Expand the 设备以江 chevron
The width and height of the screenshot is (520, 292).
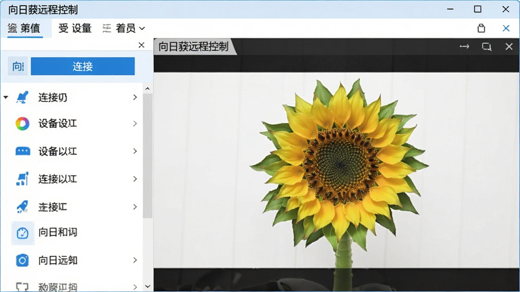tap(135, 151)
